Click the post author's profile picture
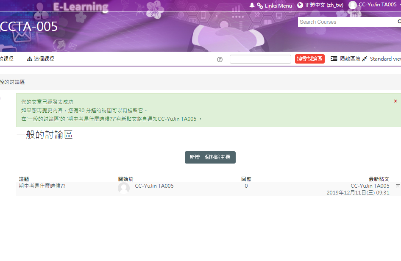The image size is (401, 261). (124, 188)
